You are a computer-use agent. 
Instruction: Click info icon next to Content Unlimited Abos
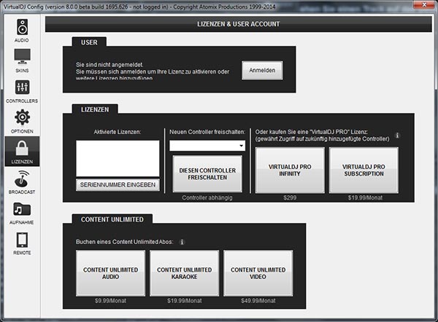pyautogui.click(x=182, y=242)
